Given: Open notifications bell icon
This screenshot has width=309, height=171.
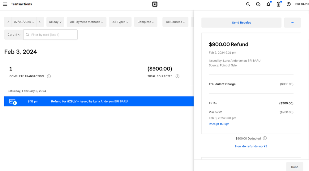Looking at the screenshot, I should tap(268, 4).
